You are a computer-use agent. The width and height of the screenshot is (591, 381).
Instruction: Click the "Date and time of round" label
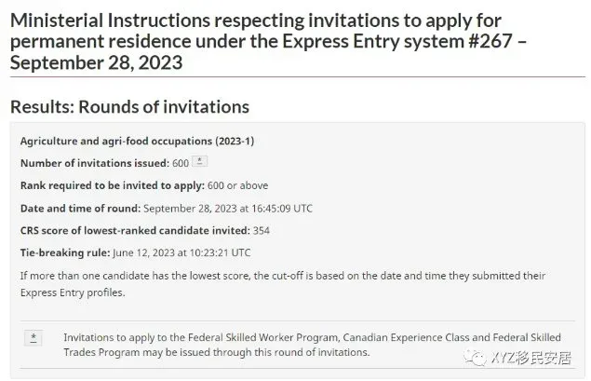tap(80, 209)
